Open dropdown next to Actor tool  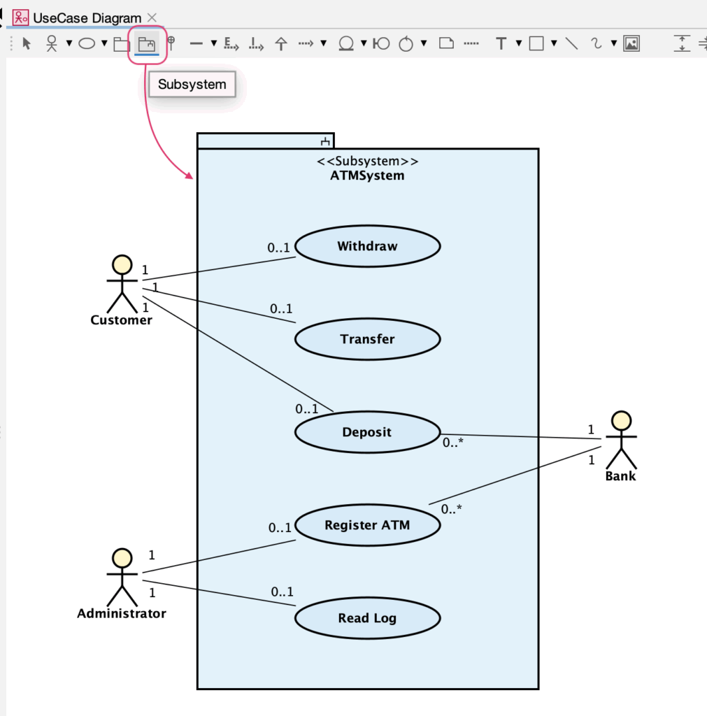click(69, 44)
